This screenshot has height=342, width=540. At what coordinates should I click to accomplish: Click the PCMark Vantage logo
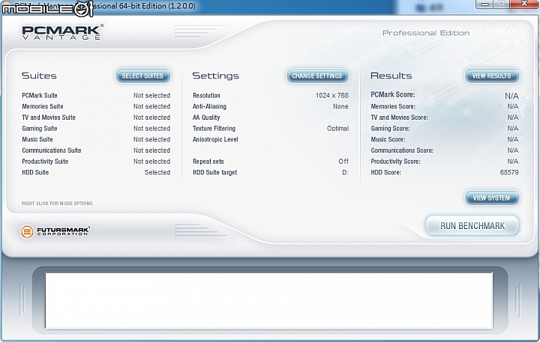point(62,32)
